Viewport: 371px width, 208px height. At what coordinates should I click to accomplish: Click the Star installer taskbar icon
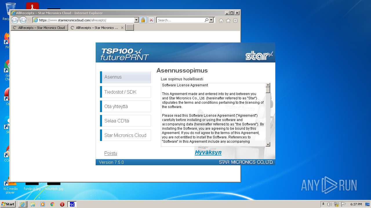pyautogui.click(x=72, y=204)
